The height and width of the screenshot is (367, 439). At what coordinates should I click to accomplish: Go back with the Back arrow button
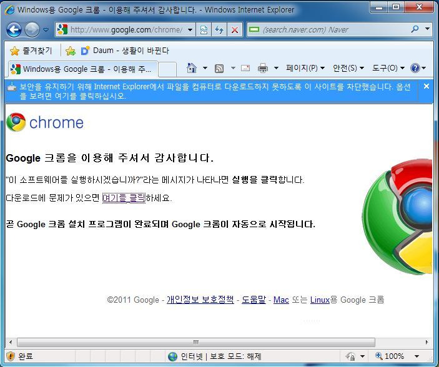tap(14, 29)
